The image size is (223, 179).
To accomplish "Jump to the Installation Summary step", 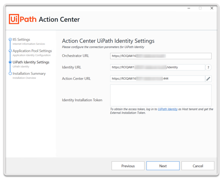I will pyautogui.click(x=29, y=74).
